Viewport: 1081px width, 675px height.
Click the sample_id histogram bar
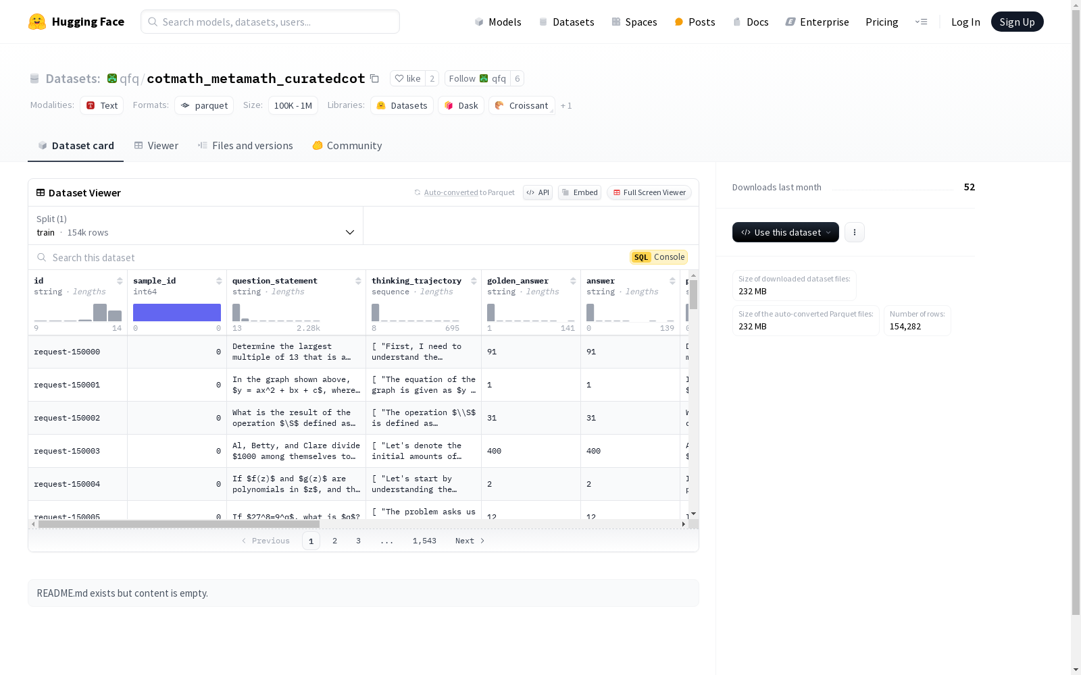click(177, 313)
